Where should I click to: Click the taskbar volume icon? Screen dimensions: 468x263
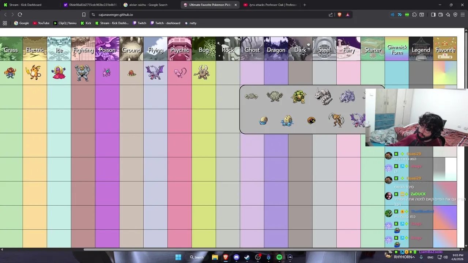pos(445,257)
